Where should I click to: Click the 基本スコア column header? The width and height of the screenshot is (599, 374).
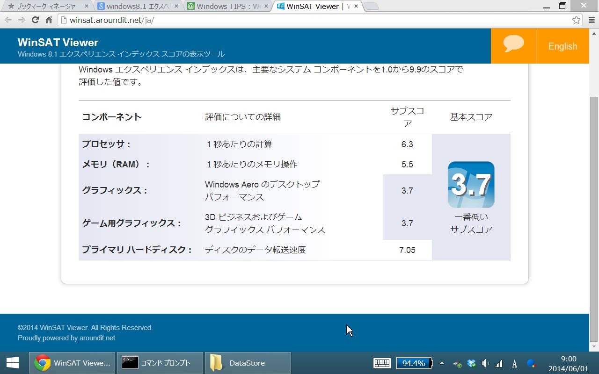[x=471, y=117]
